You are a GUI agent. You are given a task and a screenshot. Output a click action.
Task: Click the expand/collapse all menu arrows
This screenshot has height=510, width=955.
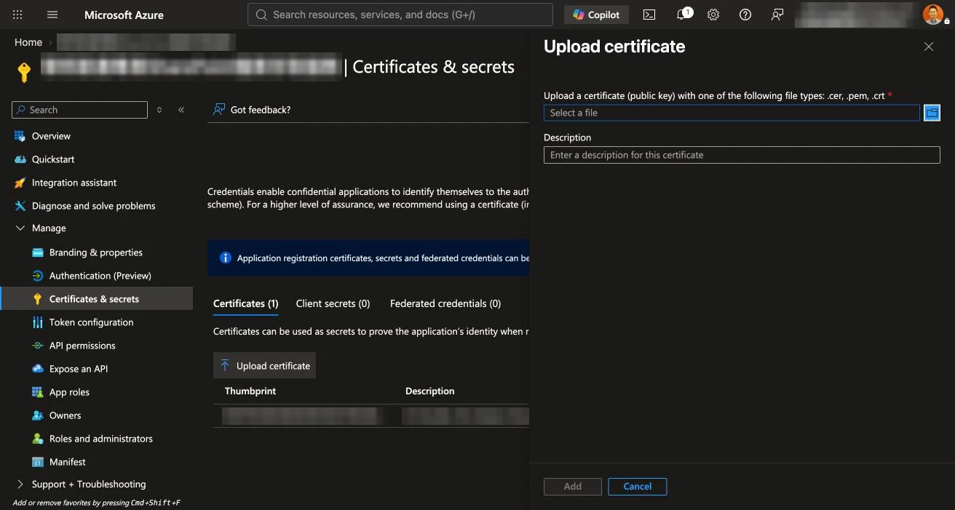[x=159, y=110]
